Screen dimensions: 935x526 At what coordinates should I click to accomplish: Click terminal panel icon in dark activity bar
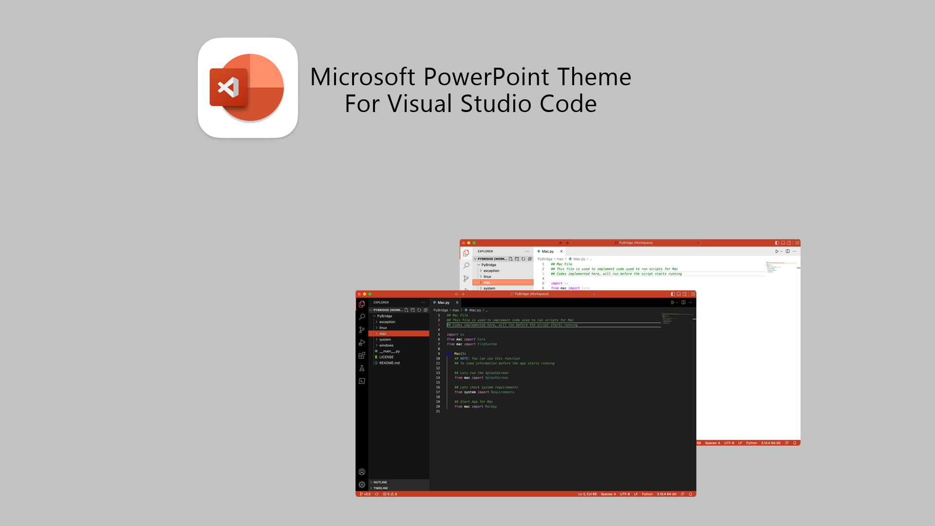tap(362, 381)
